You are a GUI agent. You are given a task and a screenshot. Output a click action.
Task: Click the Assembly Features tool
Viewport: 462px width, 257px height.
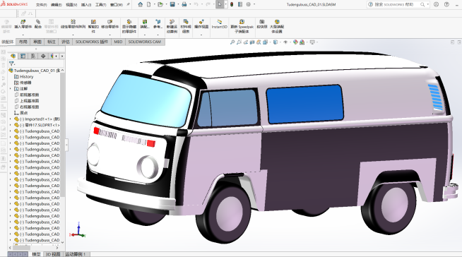145,24
